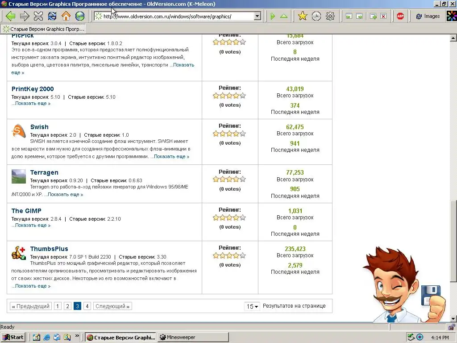This screenshot has height=343, width=457.
Task: Go to page 1
Action: pos(58,306)
